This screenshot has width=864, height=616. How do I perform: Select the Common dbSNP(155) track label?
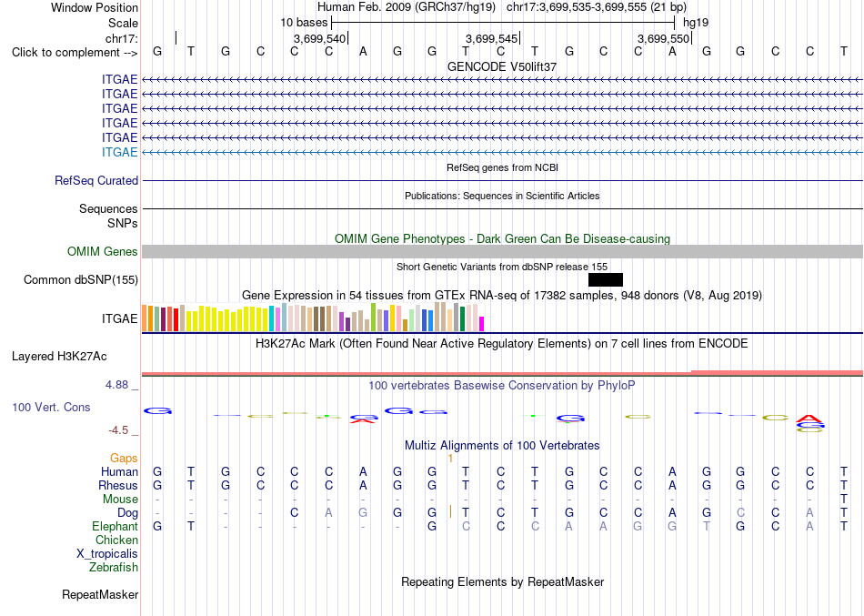[81, 279]
